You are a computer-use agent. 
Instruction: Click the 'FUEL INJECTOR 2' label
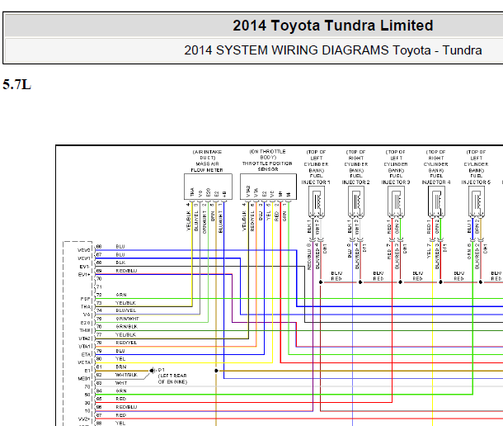click(x=355, y=179)
